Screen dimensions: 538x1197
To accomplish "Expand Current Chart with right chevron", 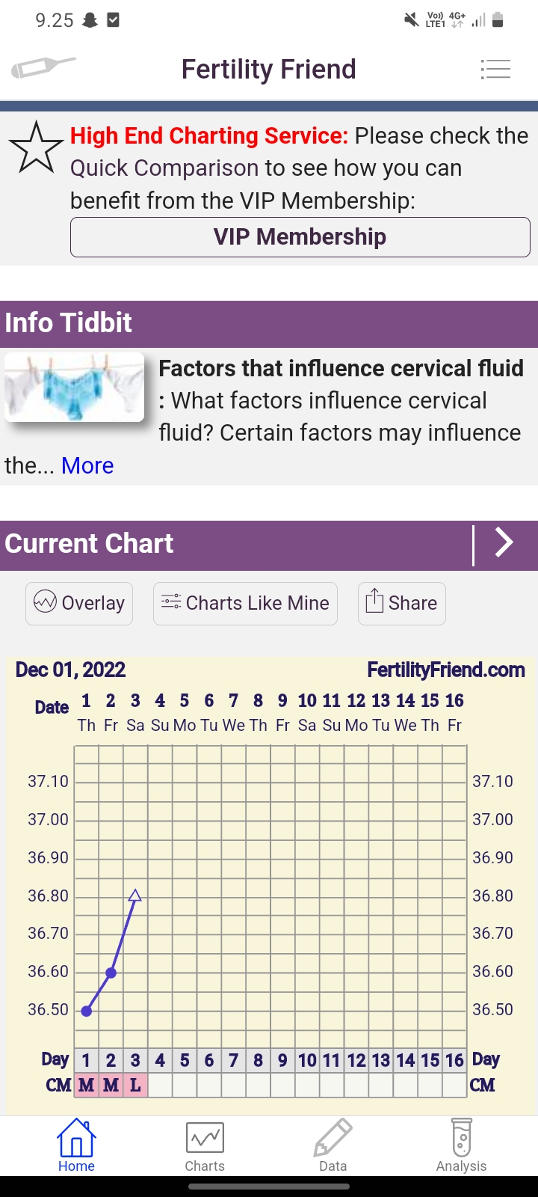I will [x=504, y=543].
